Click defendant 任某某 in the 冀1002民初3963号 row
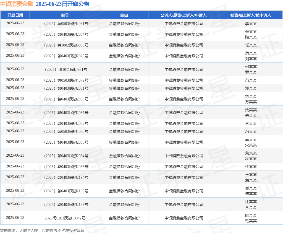The width and height of the screenshot is (283, 233). point(251,45)
